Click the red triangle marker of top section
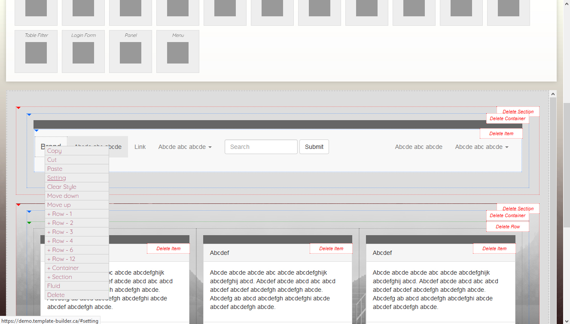 (x=18, y=108)
